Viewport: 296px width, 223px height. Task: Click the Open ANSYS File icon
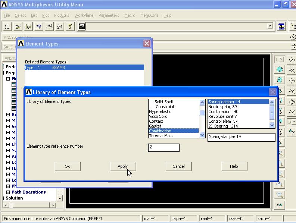[18, 26]
